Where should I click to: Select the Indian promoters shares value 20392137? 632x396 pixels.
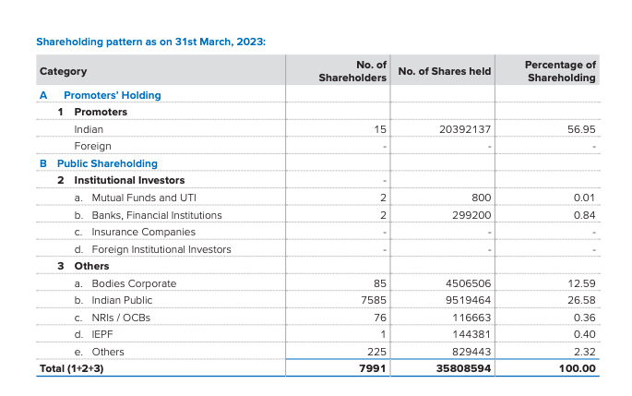[465, 129]
